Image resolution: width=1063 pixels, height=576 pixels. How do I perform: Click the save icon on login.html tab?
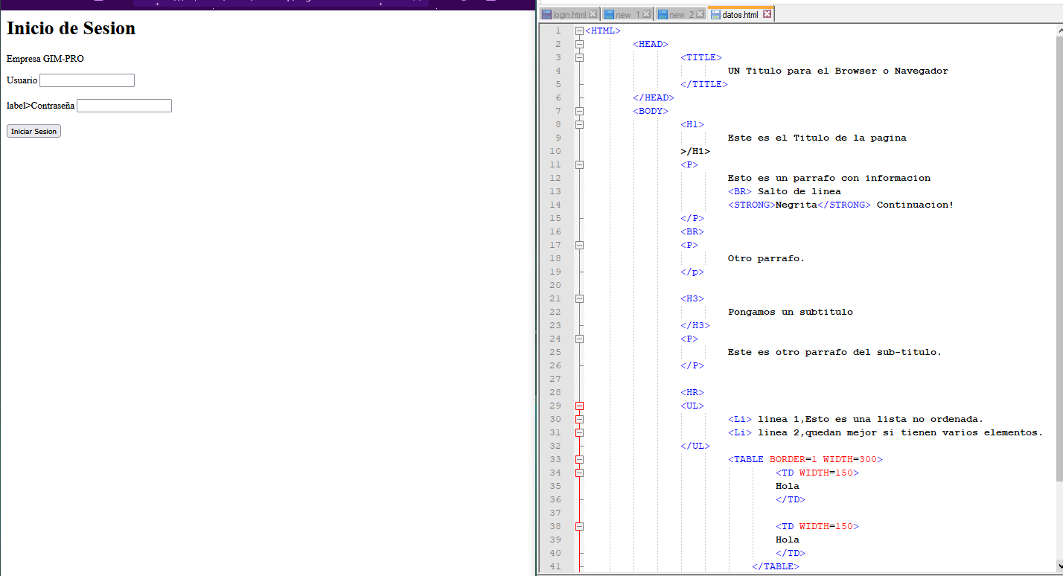click(546, 14)
